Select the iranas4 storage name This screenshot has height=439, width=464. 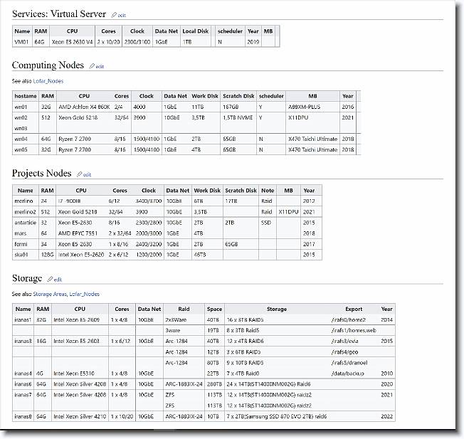(x=23, y=374)
